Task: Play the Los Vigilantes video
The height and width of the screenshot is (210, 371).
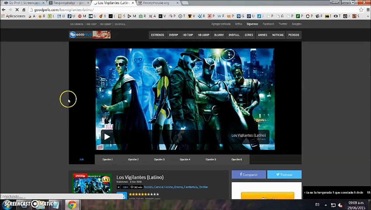Action: [x=107, y=136]
